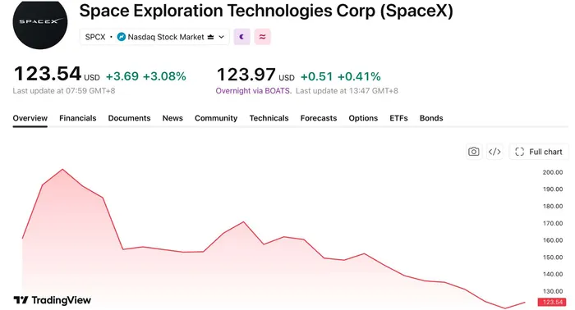View the Bonds tab
The image size is (575, 310).
tap(431, 118)
